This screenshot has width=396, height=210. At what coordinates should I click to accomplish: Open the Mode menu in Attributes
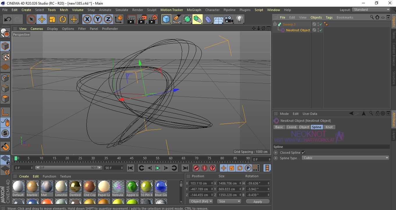(284, 114)
